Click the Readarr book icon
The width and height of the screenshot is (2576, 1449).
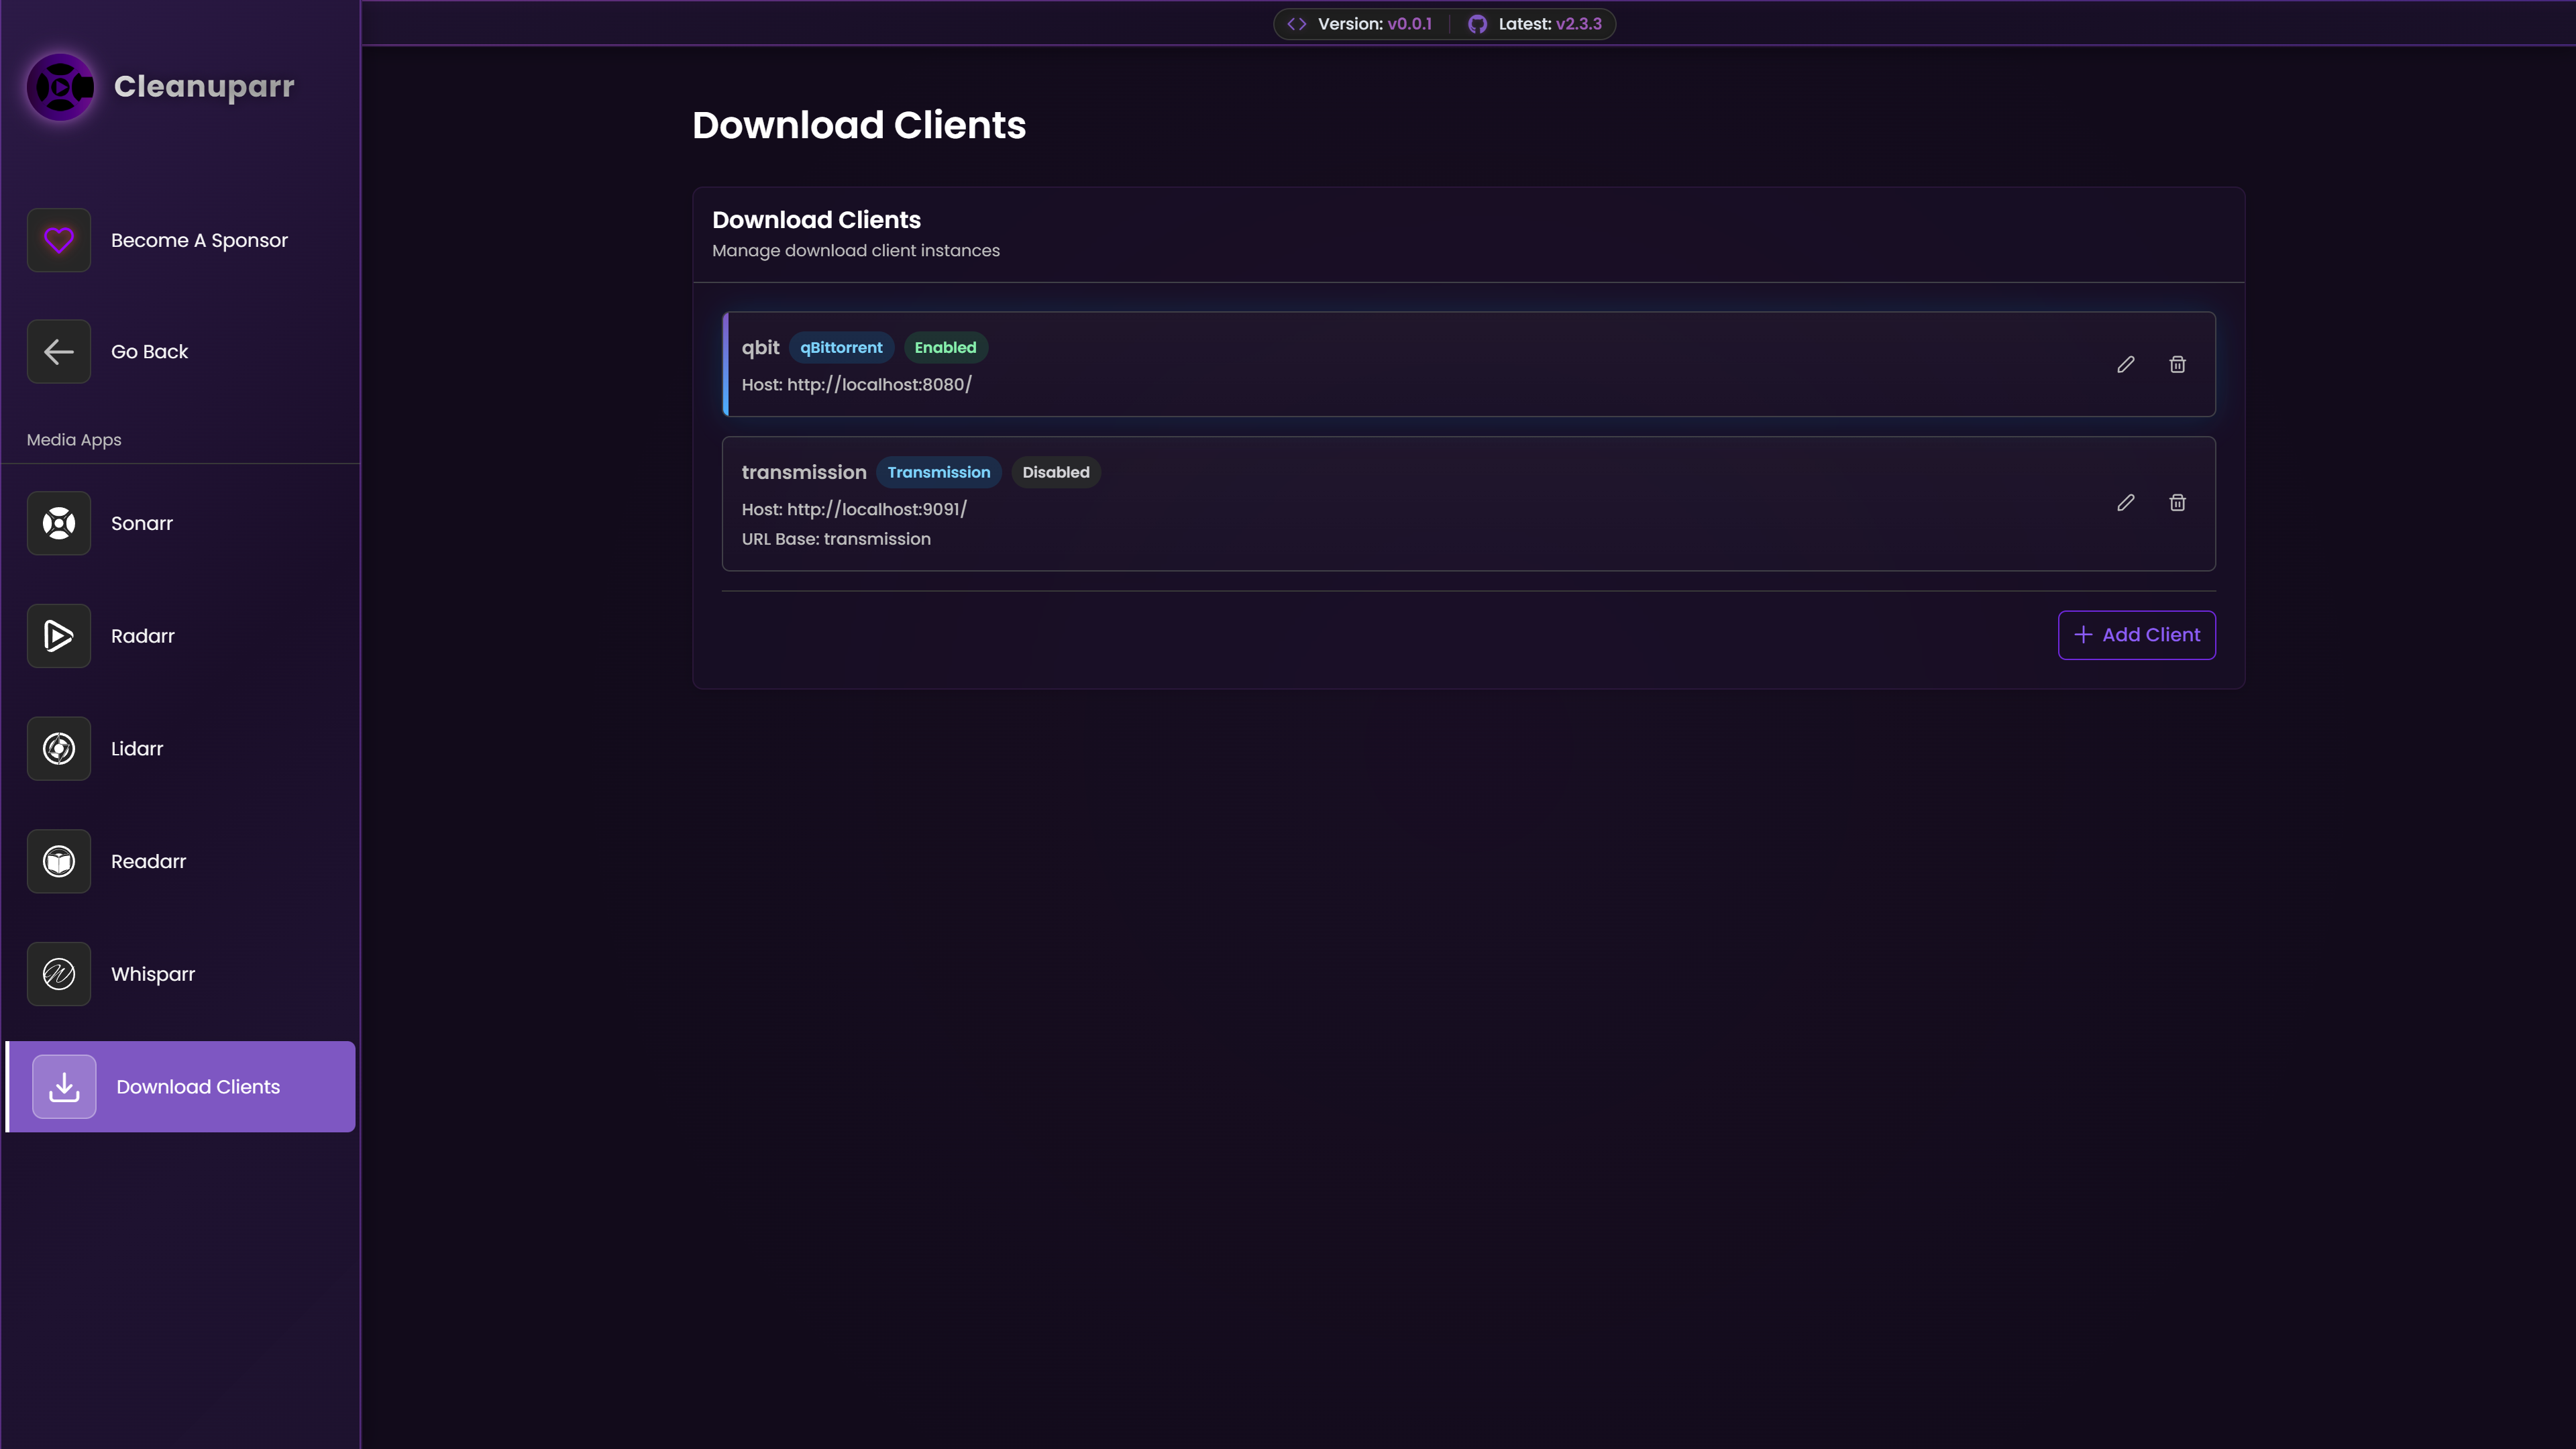click(59, 861)
